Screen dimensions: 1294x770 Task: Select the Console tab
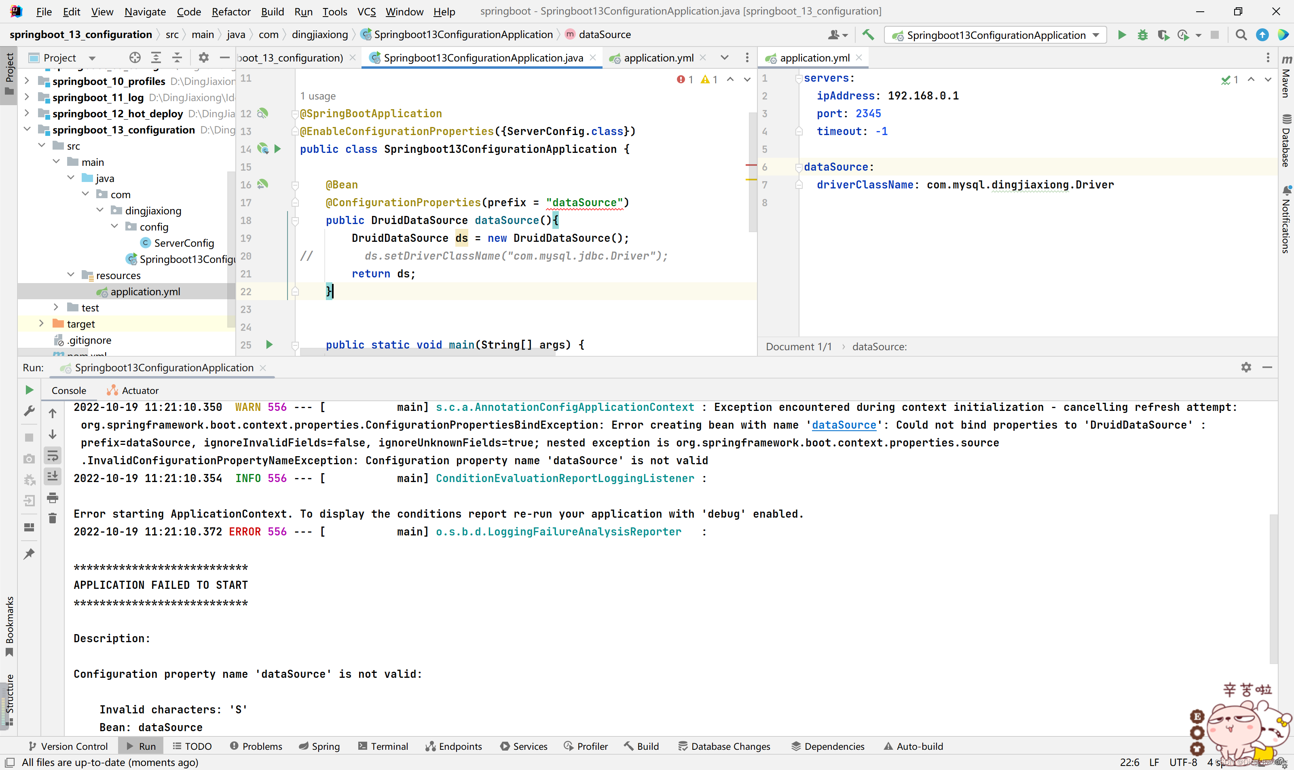(69, 390)
